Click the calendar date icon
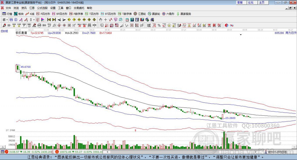 point(127,20)
